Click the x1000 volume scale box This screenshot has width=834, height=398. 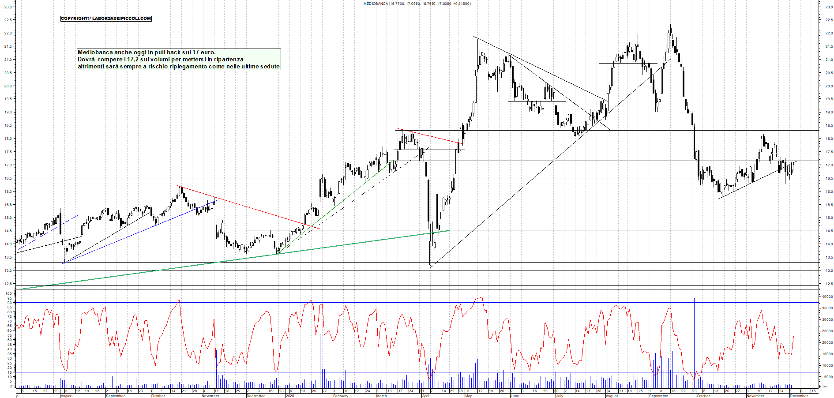(823, 386)
